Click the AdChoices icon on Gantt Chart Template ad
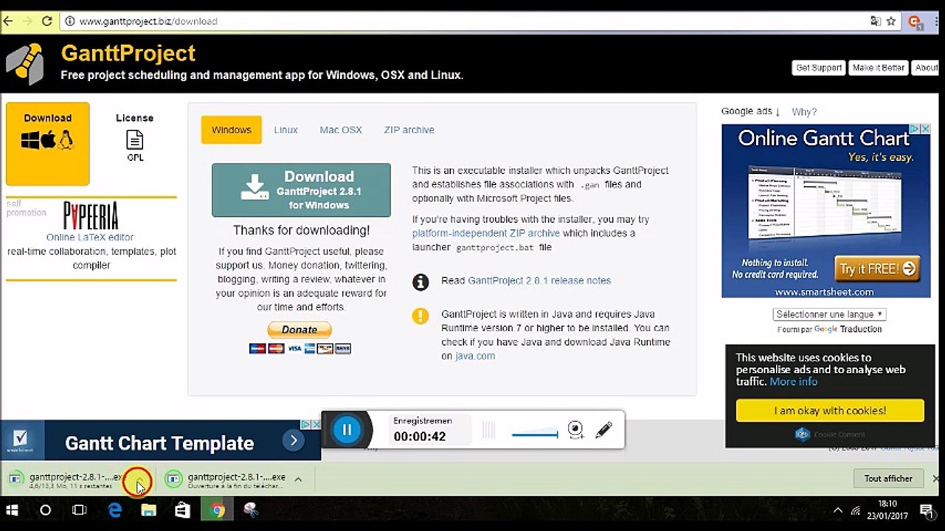The image size is (945, 531). (307, 425)
